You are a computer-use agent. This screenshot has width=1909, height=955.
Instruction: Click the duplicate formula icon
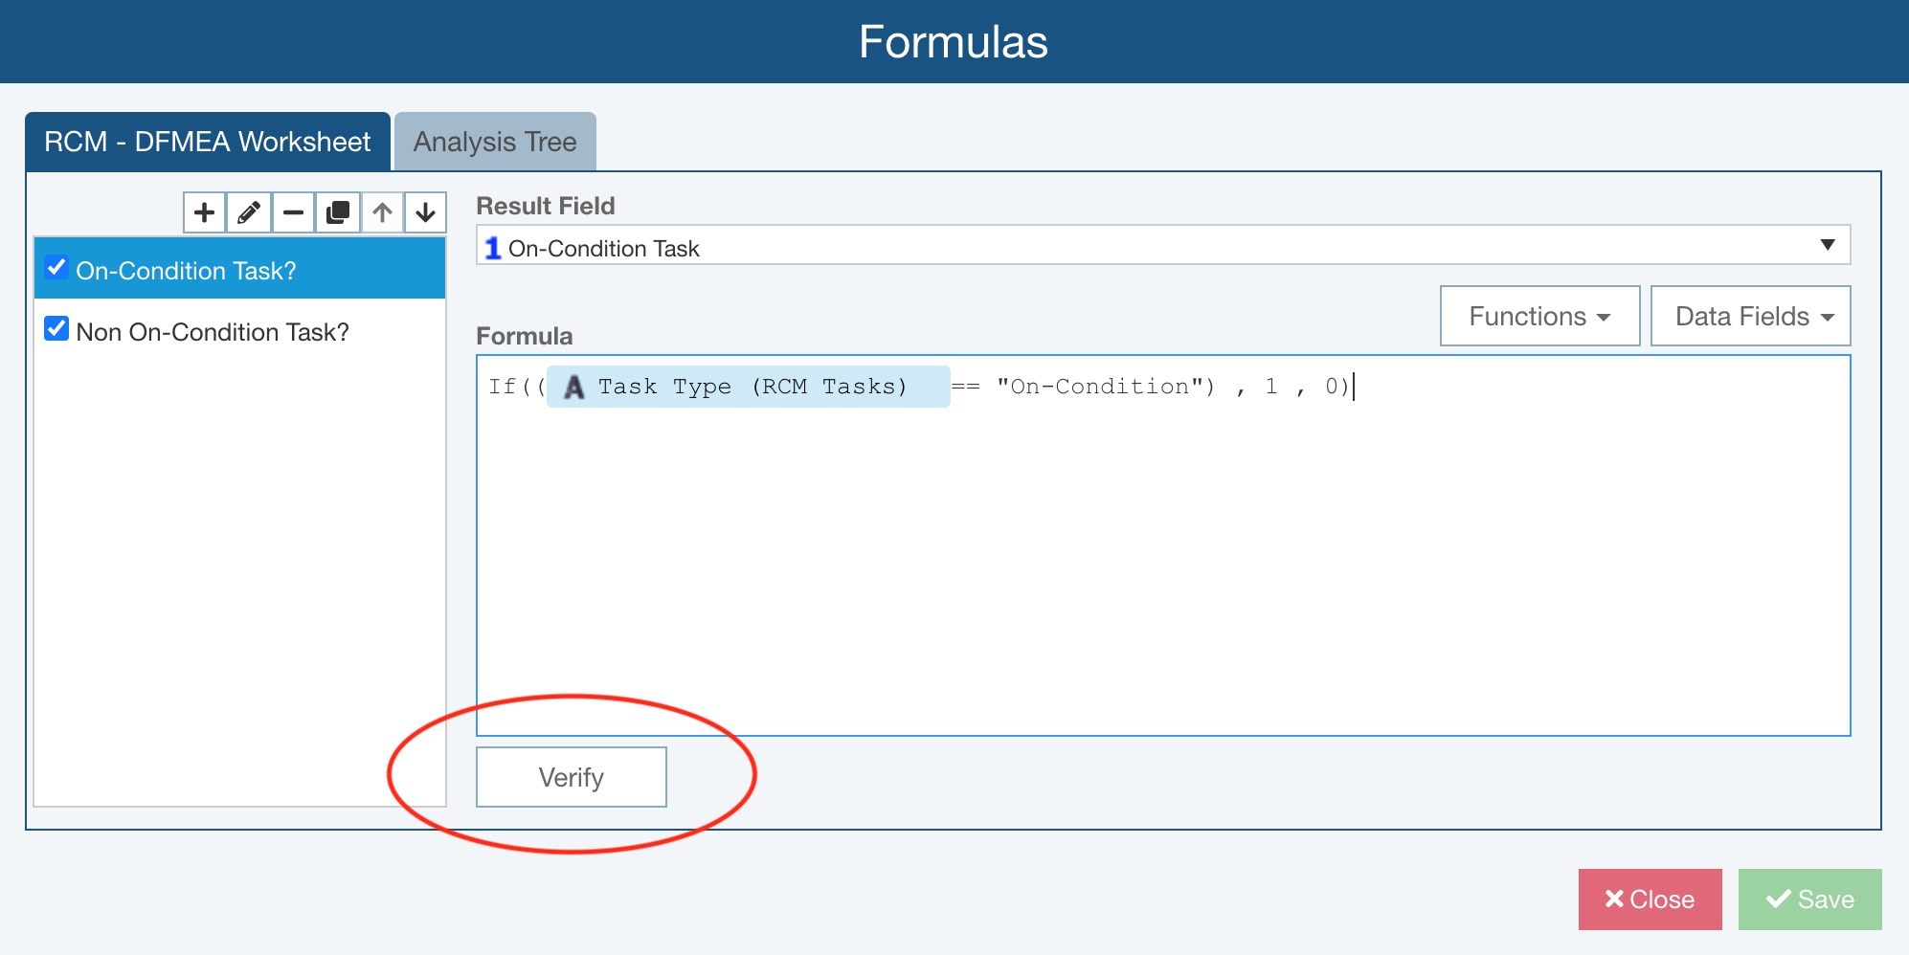point(337,212)
